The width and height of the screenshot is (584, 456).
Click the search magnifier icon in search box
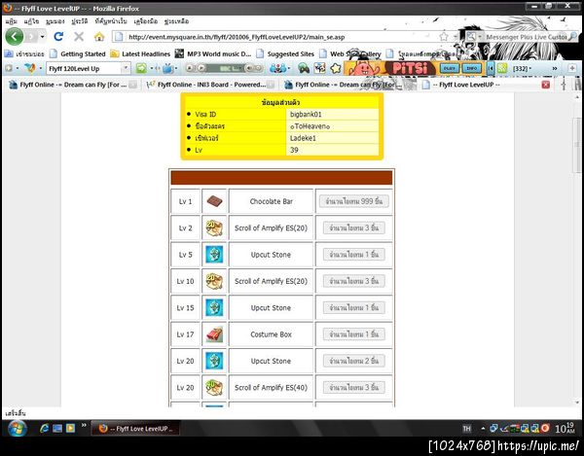tap(573, 36)
